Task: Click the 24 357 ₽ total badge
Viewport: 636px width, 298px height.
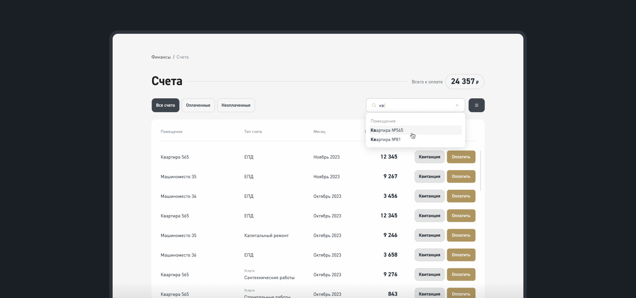Action: click(x=464, y=81)
